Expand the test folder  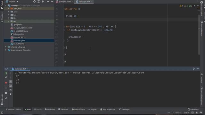point(8,21)
